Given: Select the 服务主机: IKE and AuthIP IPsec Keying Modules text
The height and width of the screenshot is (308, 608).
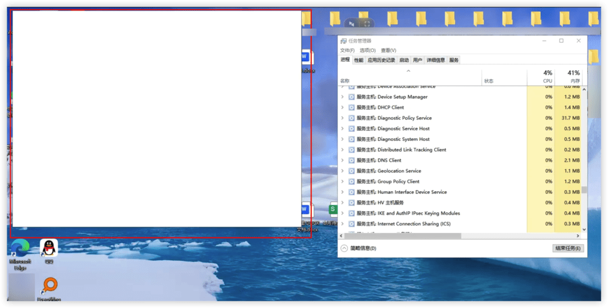Looking at the screenshot, I should tap(408, 213).
